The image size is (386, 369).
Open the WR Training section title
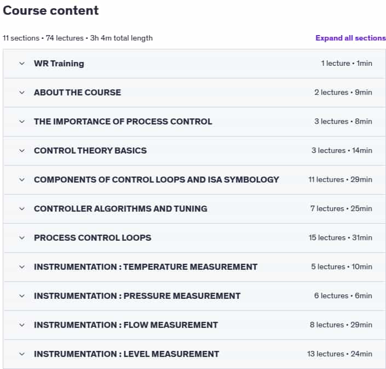(59, 64)
